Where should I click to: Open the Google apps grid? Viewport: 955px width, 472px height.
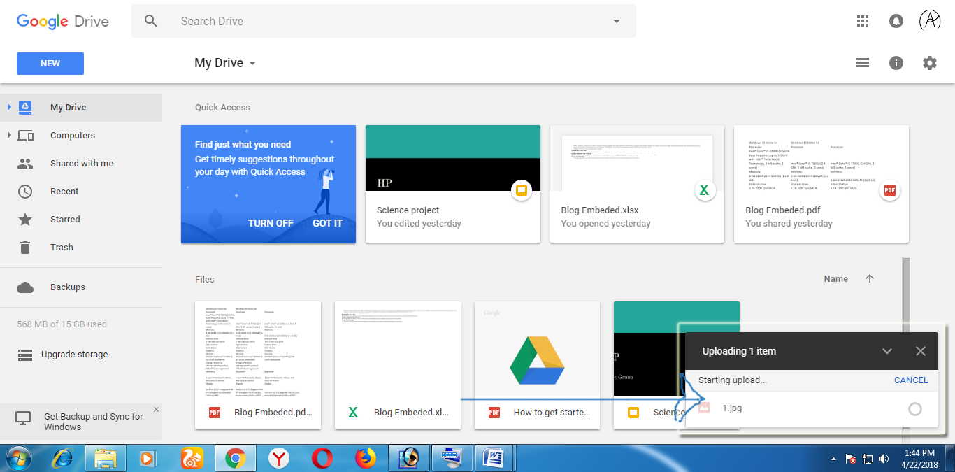(x=863, y=21)
